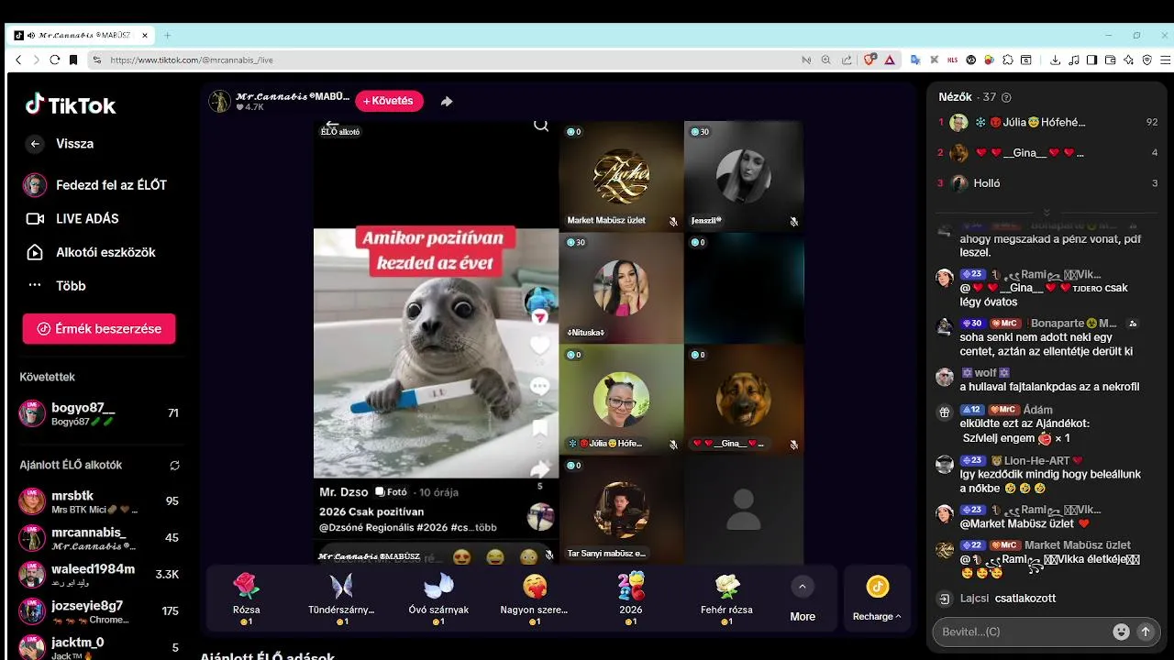This screenshot has height=660, width=1174.
Task: Click the search magnifier in the video
Action: pyautogui.click(x=541, y=125)
